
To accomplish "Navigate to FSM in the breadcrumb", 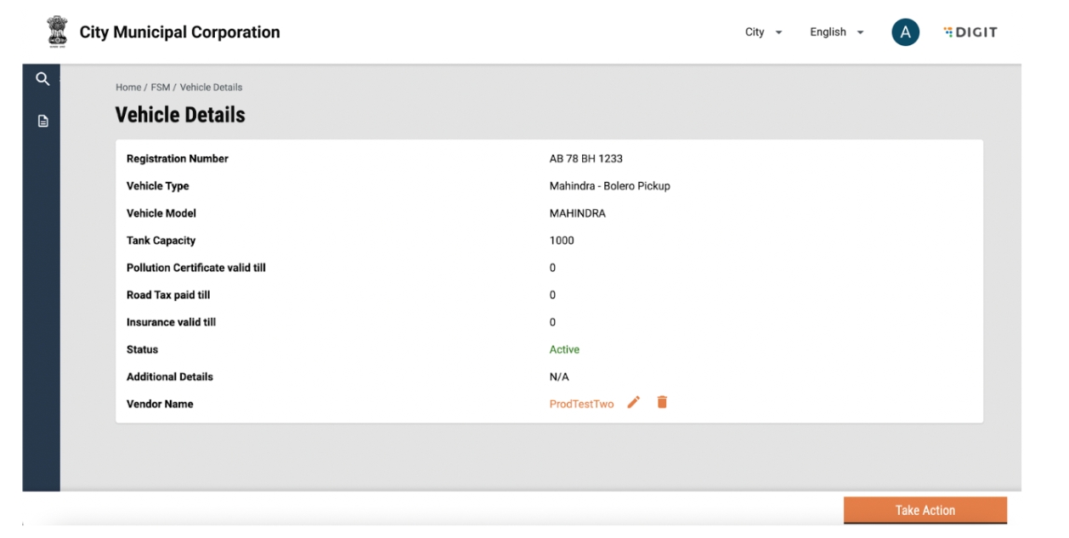I will [x=161, y=88].
